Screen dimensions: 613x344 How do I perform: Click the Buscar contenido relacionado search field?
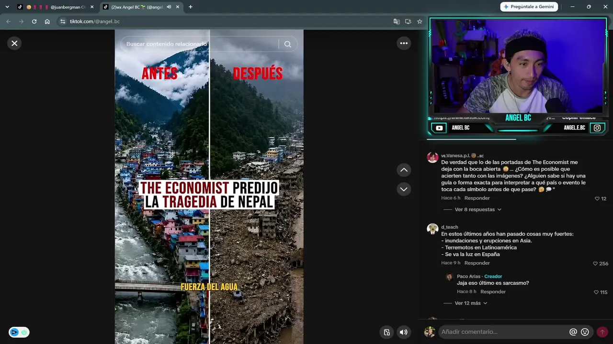point(200,44)
